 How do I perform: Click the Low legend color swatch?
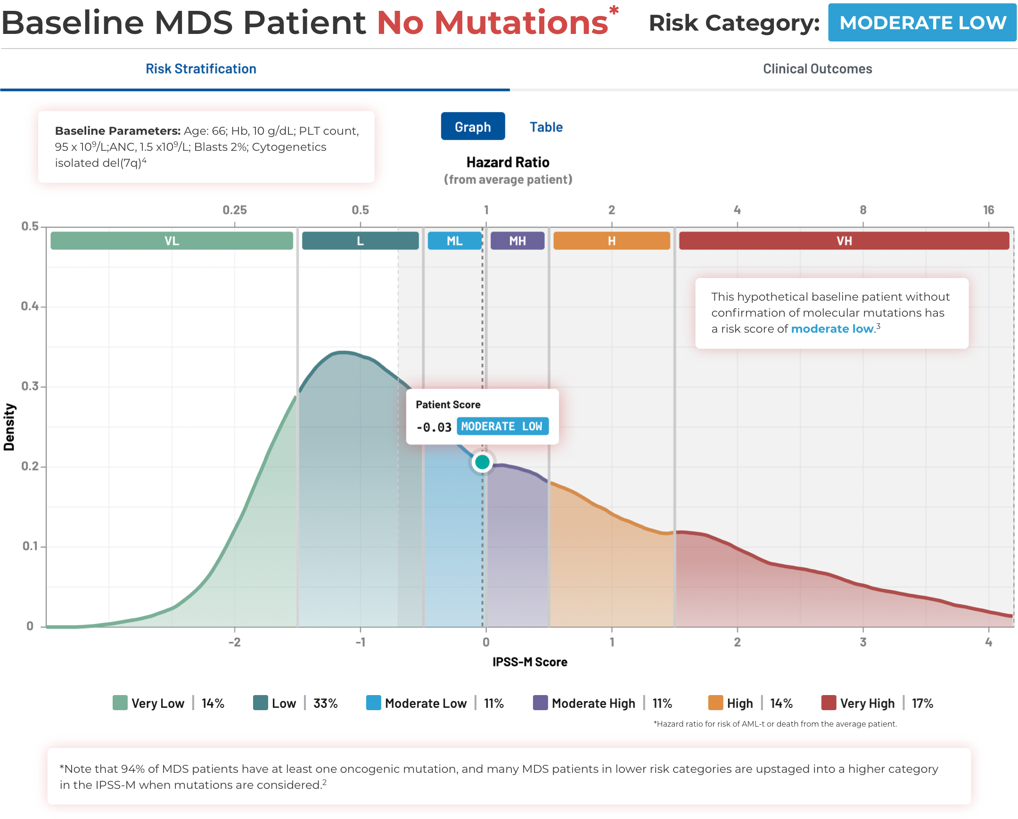tap(260, 703)
